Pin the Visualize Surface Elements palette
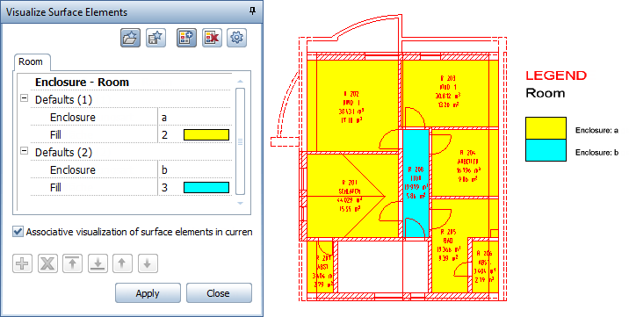The width and height of the screenshot is (629, 317). coord(252,11)
